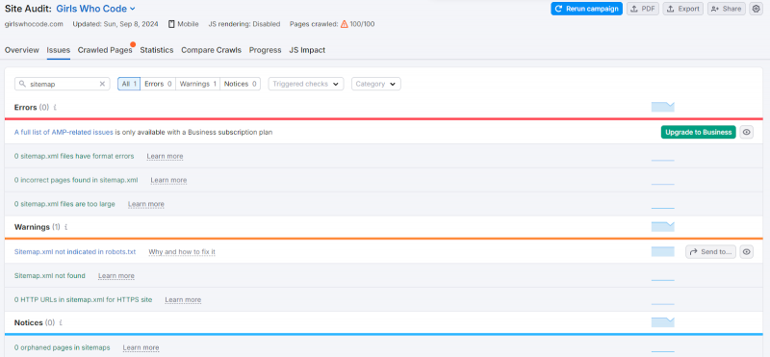Click the pages crawled warning triangle icon
The image size is (770, 357).
345,23
